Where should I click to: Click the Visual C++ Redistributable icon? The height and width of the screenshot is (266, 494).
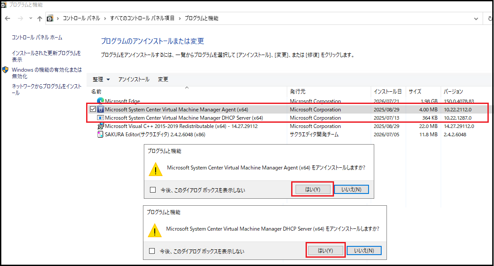click(101, 126)
